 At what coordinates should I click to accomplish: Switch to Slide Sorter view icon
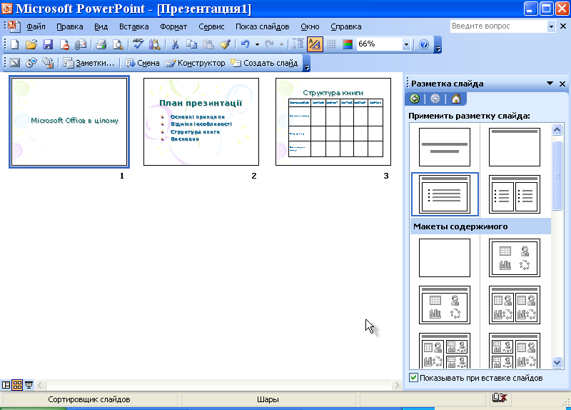(x=17, y=385)
